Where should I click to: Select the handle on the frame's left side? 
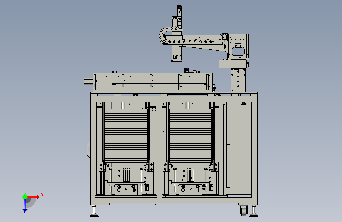(89, 149)
